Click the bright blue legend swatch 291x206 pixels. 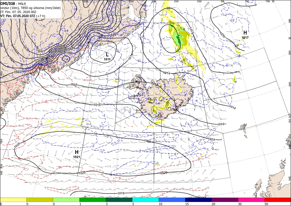coord(172,200)
